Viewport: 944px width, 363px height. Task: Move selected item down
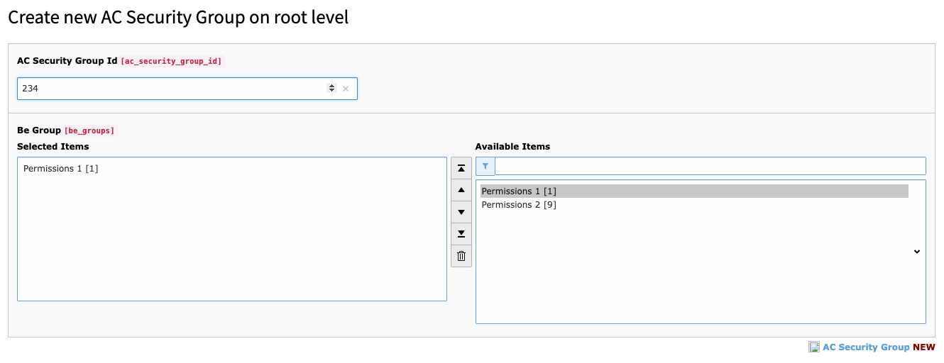(461, 212)
